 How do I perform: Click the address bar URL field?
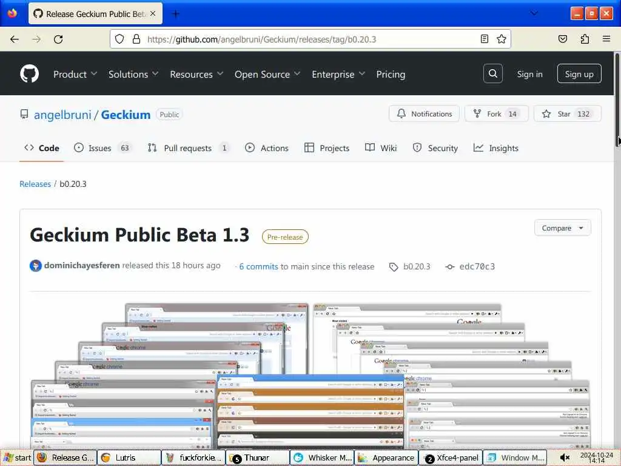point(310,39)
